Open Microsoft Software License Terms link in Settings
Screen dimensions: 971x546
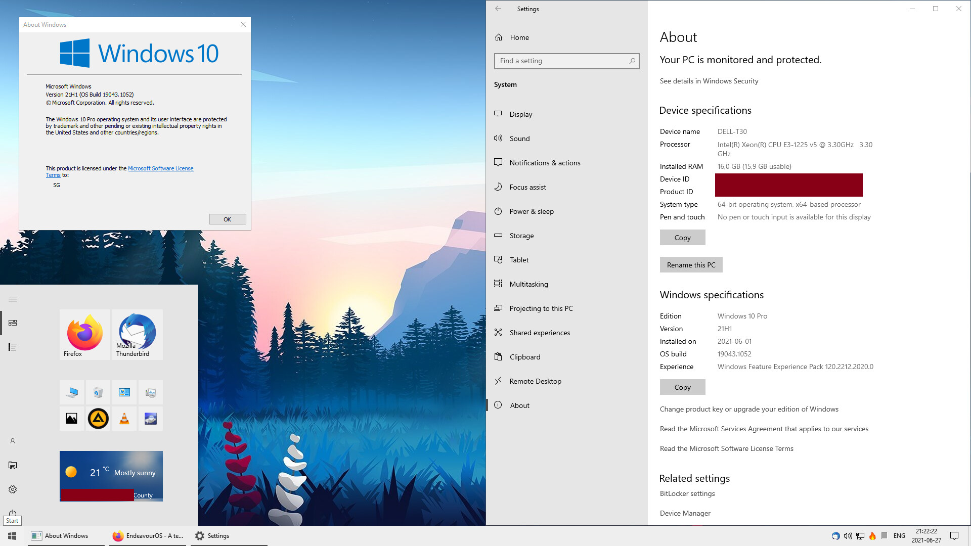727,448
